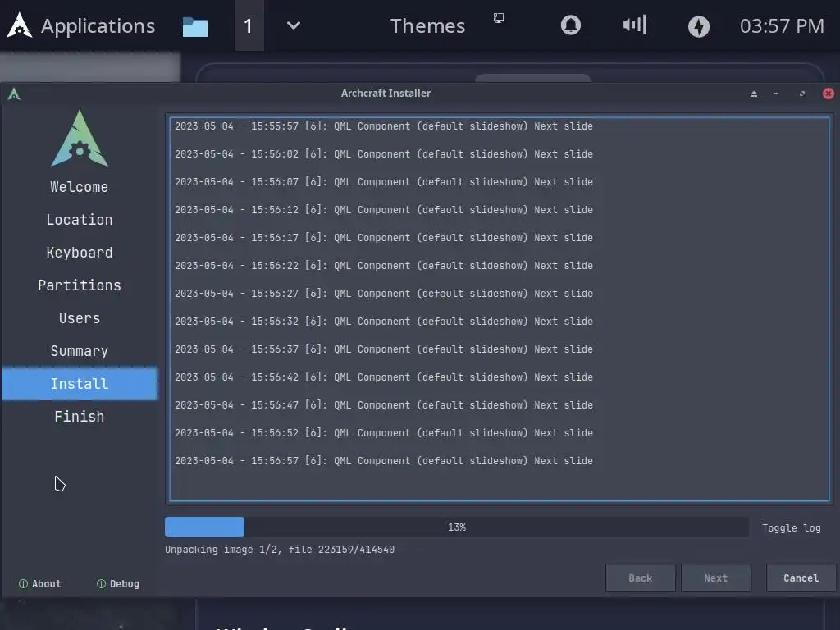Viewport: 840px width, 630px height.
Task: Select the Finish step in the sidebar
Action: pyautogui.click(x=80, y=416)
